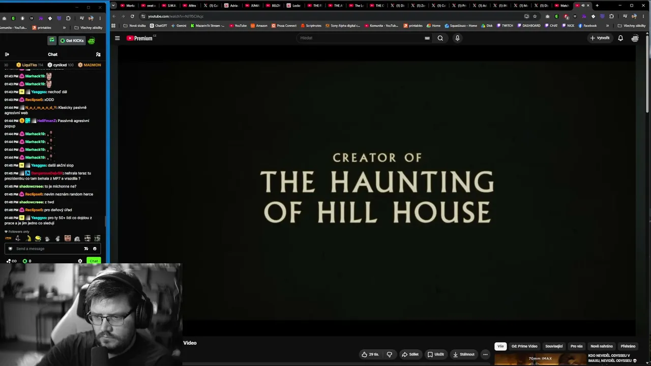This screenshot has height=366, width=651.
Task: Open more actions (three dots) under video
Action: (x=485, y=354)
